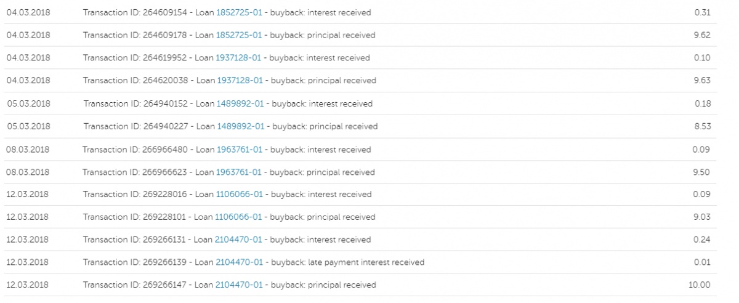
Task: Open loan 1937128-01 in interest received row
Action: [238, 58]
